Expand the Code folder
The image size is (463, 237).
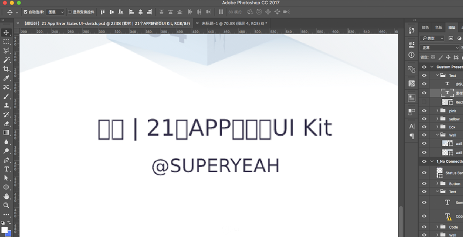tap(437, 227)
